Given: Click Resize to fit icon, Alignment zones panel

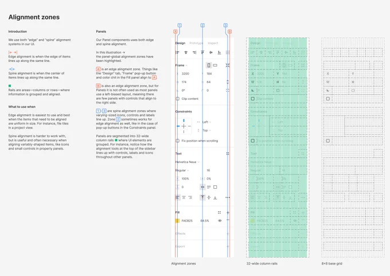Looking at the screenshot, I should pyautogui.click(x=228, y=65).
